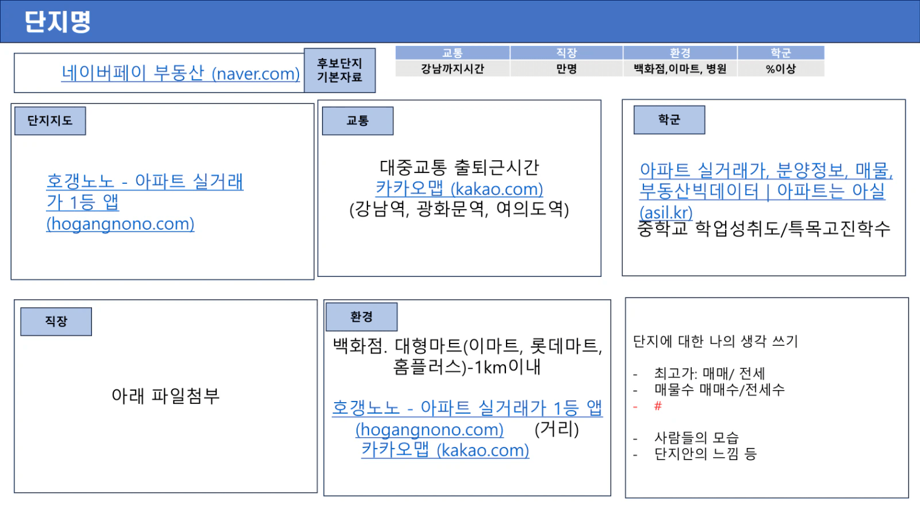Click the 교통 table header cell
920x517 pixels.
tap(453, 53)
